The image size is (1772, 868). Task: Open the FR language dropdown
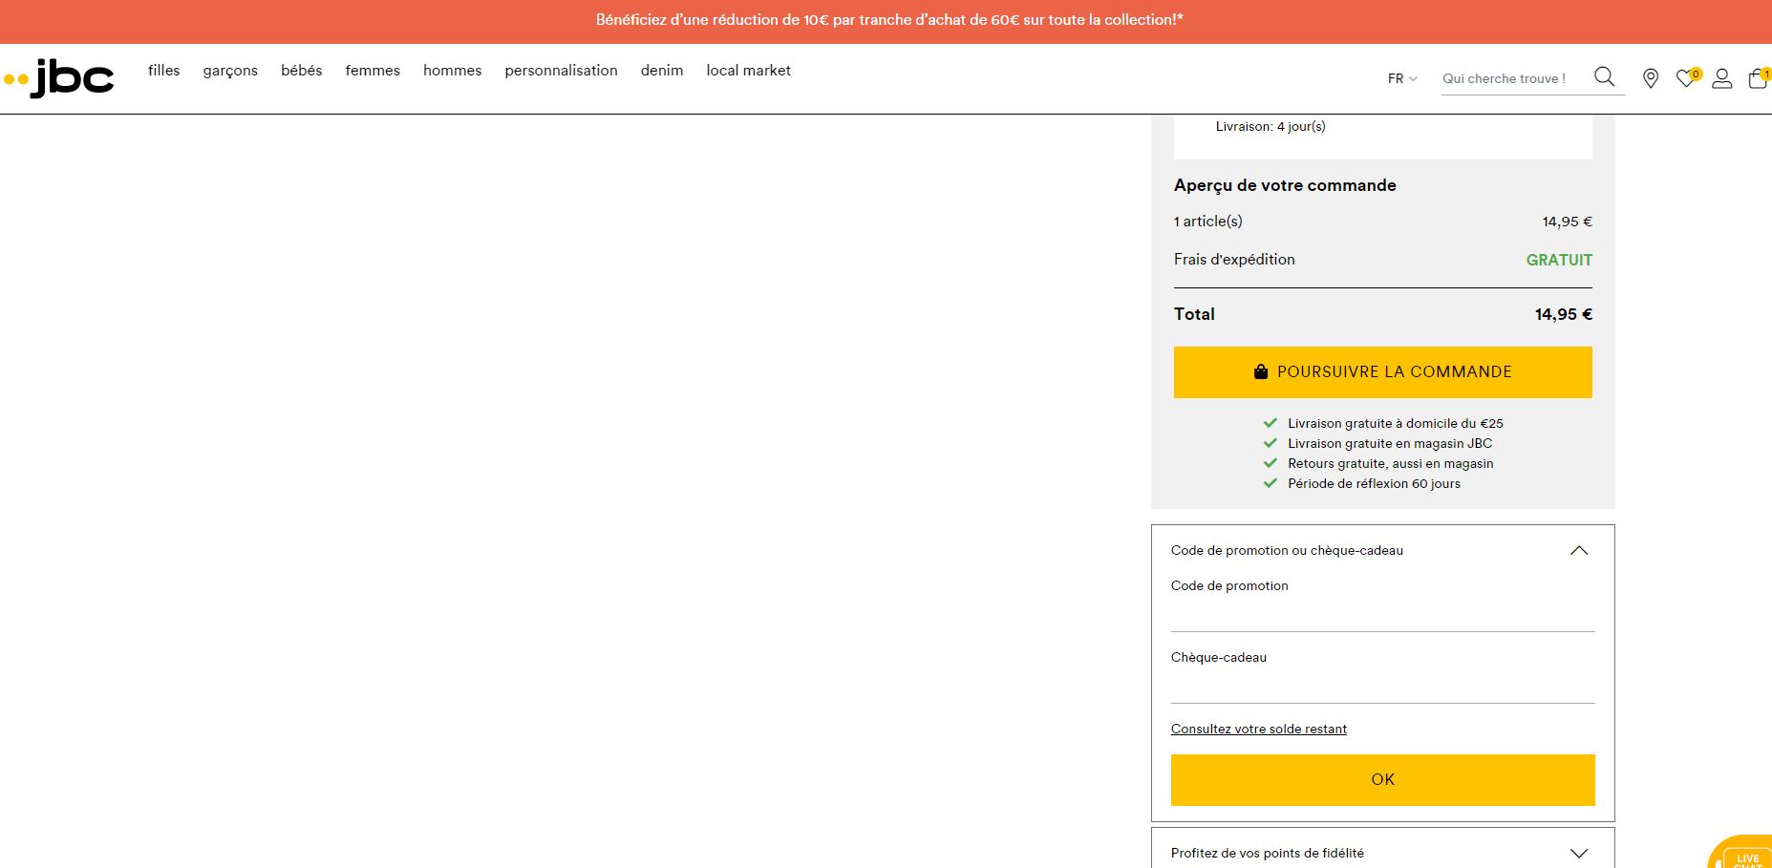tap(1399, 79)
